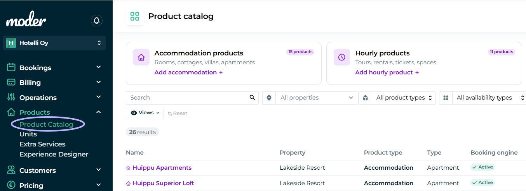Viewport: 526px width, 191px height.
Task: Open Experience Designer in the sidebar
Action: [x=54, y=154]
